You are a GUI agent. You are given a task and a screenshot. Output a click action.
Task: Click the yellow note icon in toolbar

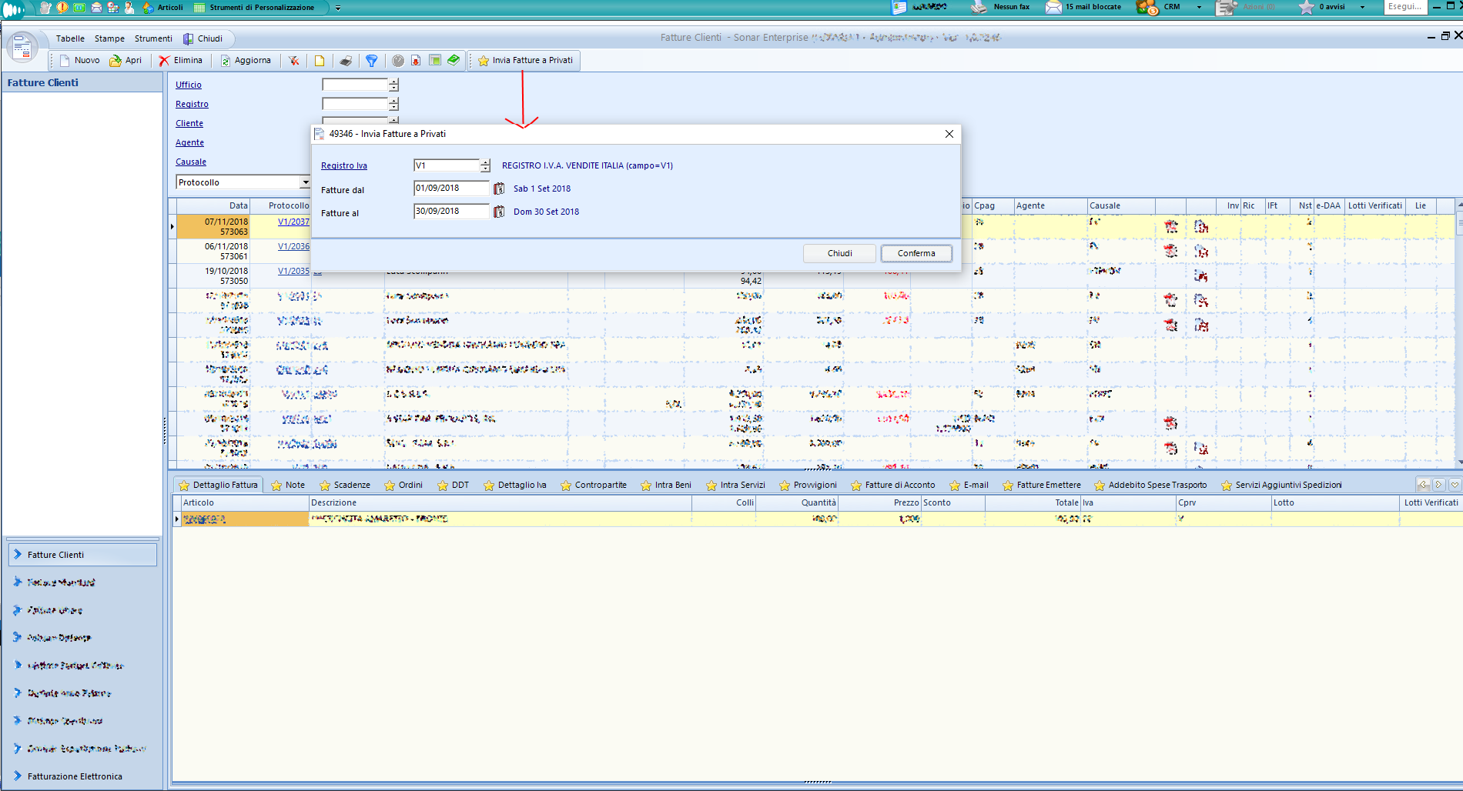pos(320,61)
